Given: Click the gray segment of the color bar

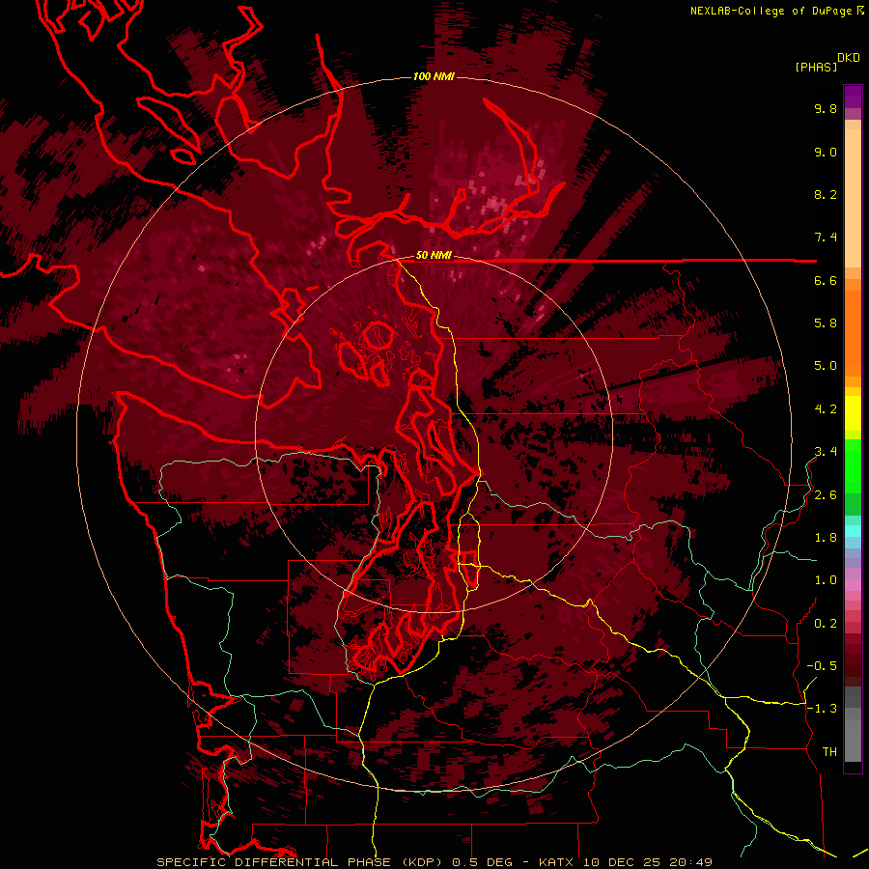Looking at the screenshot, I should click(x=853, y=724).
